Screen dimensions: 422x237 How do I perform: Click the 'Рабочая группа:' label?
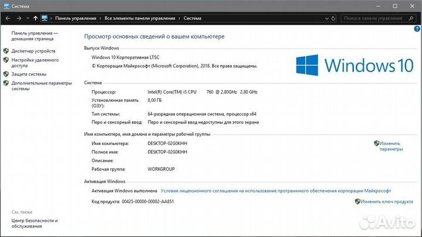point(108,169)
